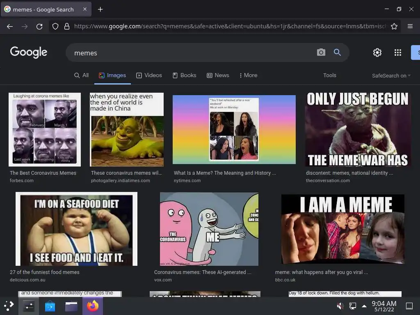Open the I AM A MEME thumbnail
Viewport: 420px width, 315px height.
[x=343, y=229]
